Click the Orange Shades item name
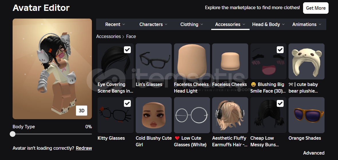This screenshot has height=160, width=338. point(305,138)
